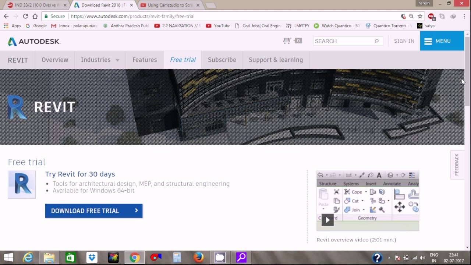This screenshot has width=471, height=265.
Task: Open Dropbox from taskbar
Action: [x=92, y=257]
